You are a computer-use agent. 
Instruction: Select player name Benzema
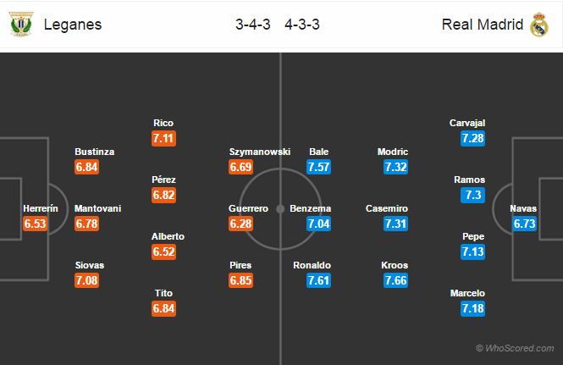click(310, 208)
